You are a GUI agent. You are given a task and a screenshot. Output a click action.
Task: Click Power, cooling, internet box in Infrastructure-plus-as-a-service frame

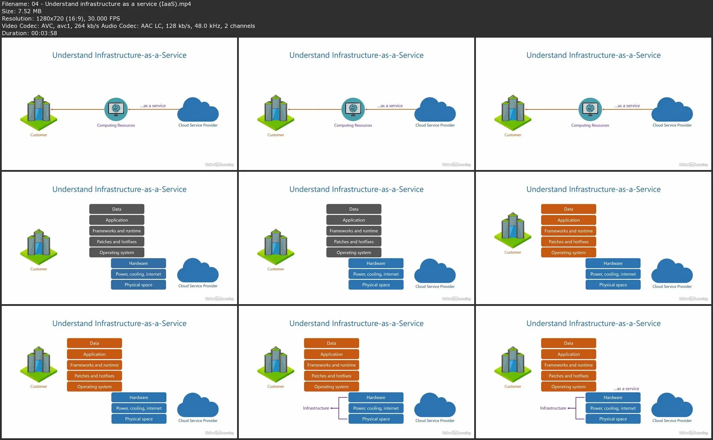pyautogui.click(x=613, y=408)
